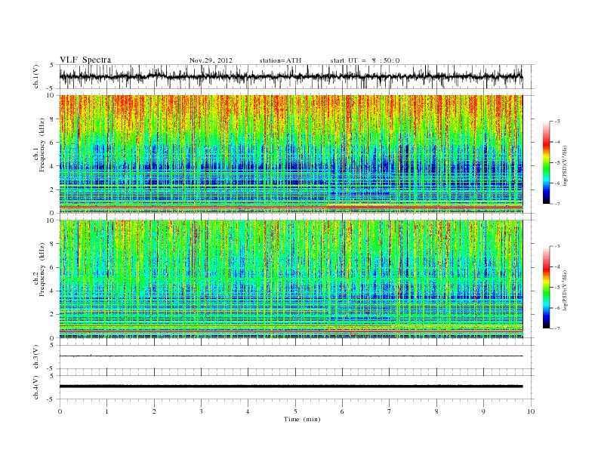Click the "3" tick on the time axis

point(201,411)
